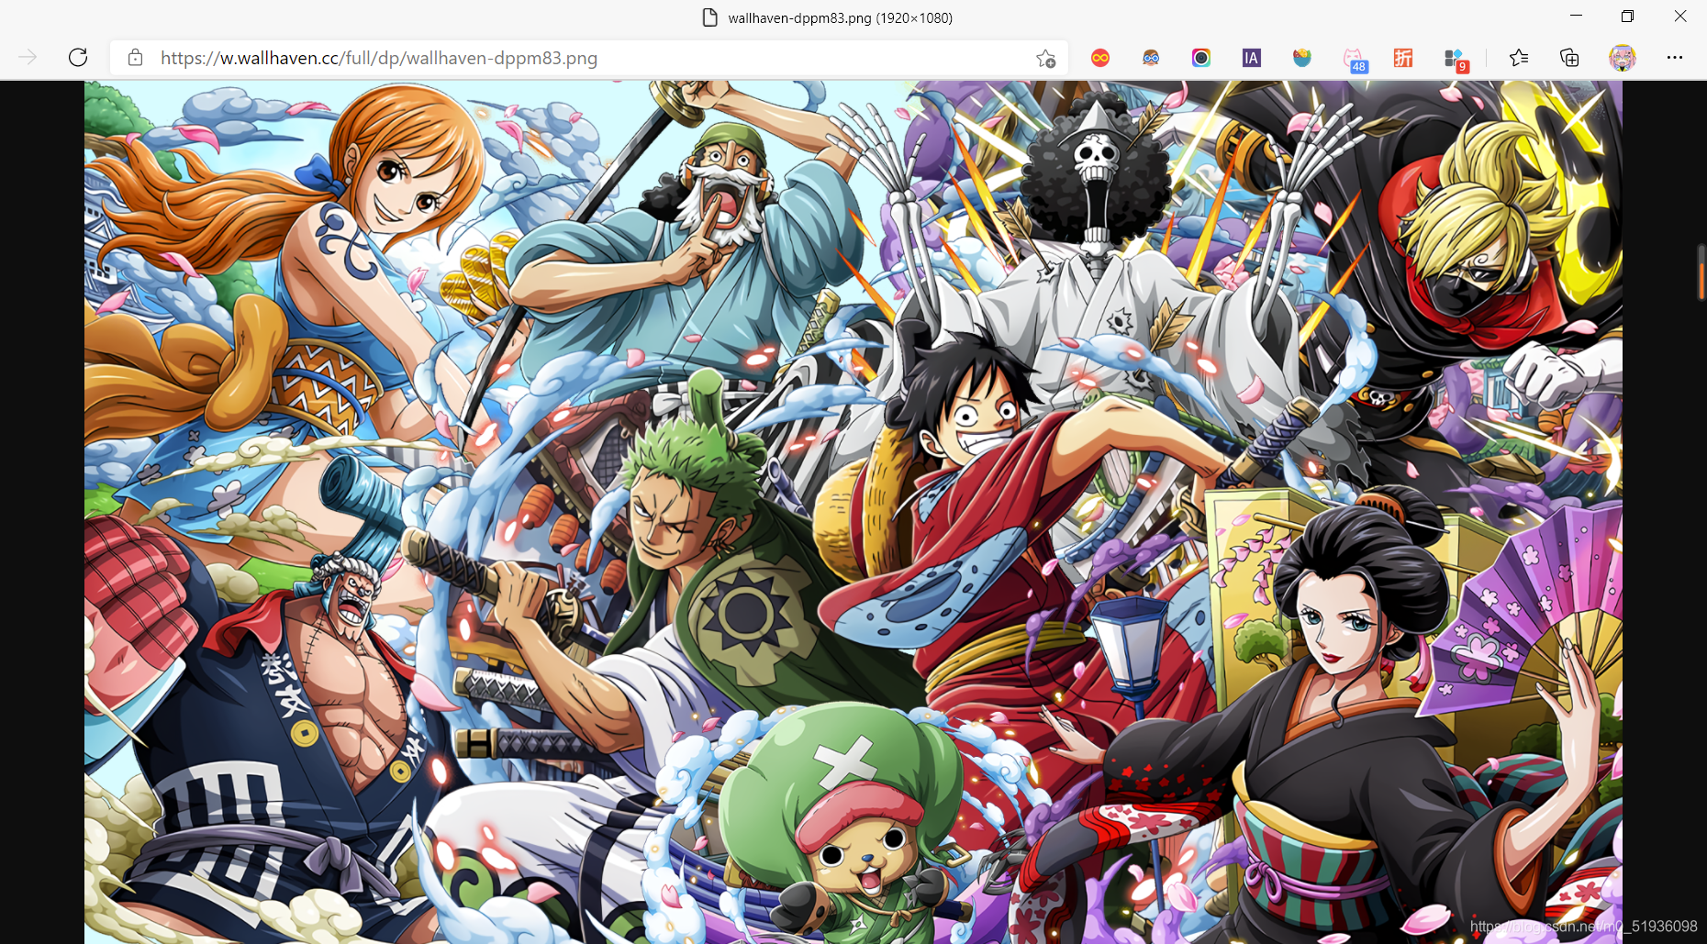Minimize the browser window

[x=1576, y=16]
